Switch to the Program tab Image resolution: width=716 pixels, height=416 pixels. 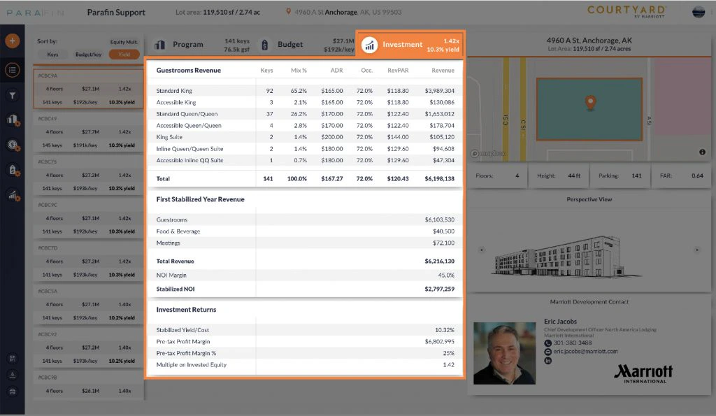(189, 44)
